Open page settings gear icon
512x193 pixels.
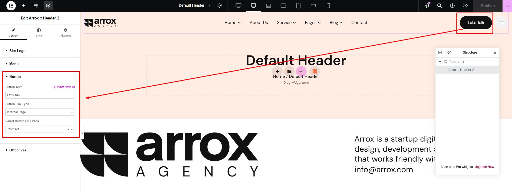coord(220,6)
